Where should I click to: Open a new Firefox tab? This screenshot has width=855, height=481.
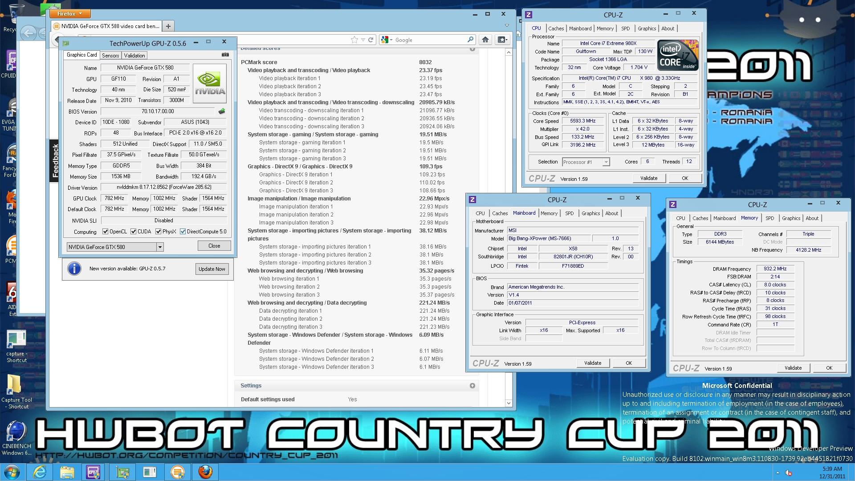[168, 26]
